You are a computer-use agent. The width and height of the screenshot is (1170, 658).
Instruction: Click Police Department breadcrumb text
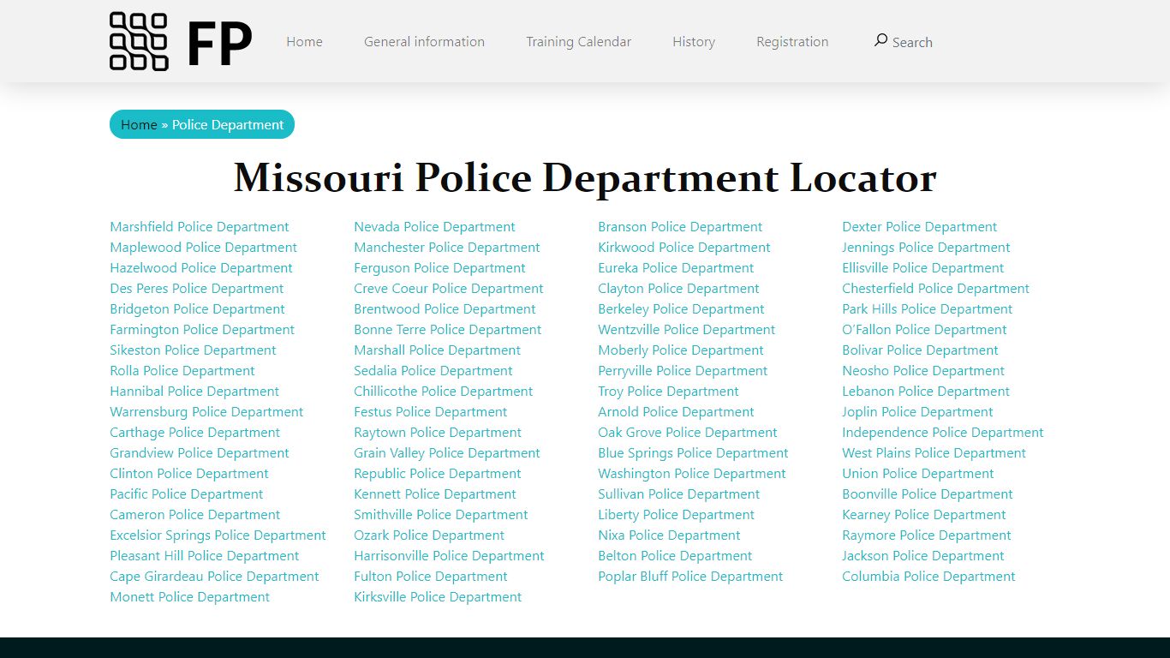tap(228, 124)
